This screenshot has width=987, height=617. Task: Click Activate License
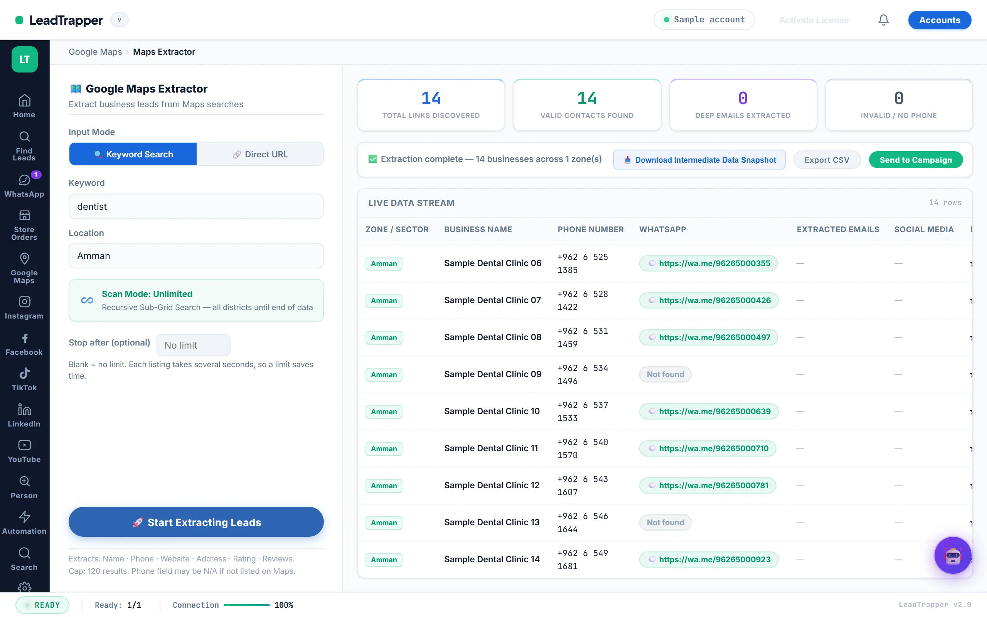(x=814, y=20)
